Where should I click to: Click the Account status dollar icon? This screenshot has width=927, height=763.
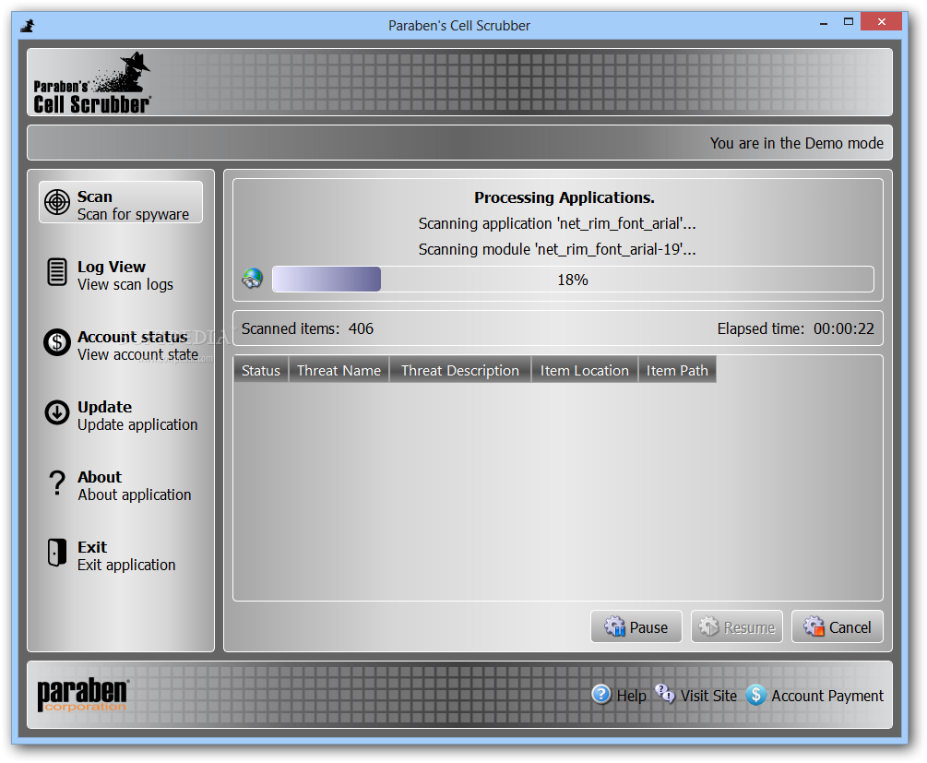point(57,342)
